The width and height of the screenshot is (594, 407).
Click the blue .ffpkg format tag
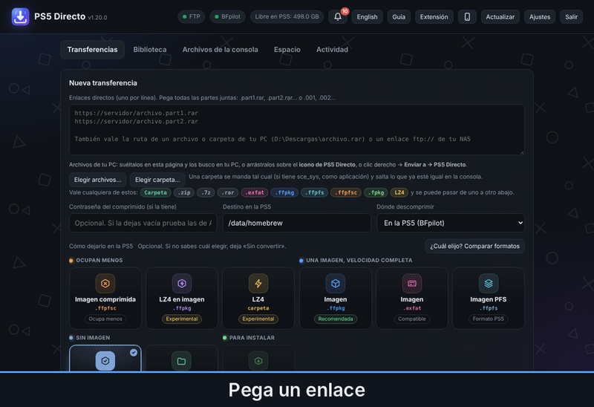coord(284,192)
